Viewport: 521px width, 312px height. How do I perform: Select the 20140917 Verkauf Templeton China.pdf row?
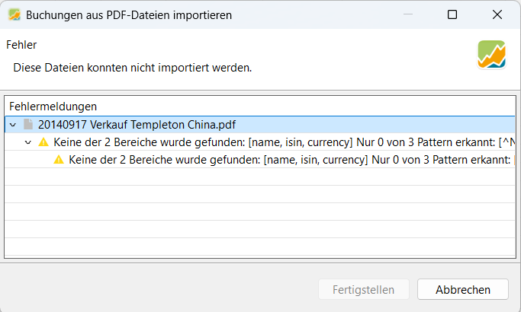tap(260, 125)
